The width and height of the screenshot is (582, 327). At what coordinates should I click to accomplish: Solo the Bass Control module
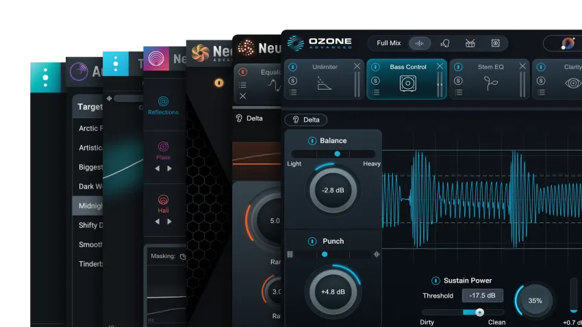click(375, 81)
